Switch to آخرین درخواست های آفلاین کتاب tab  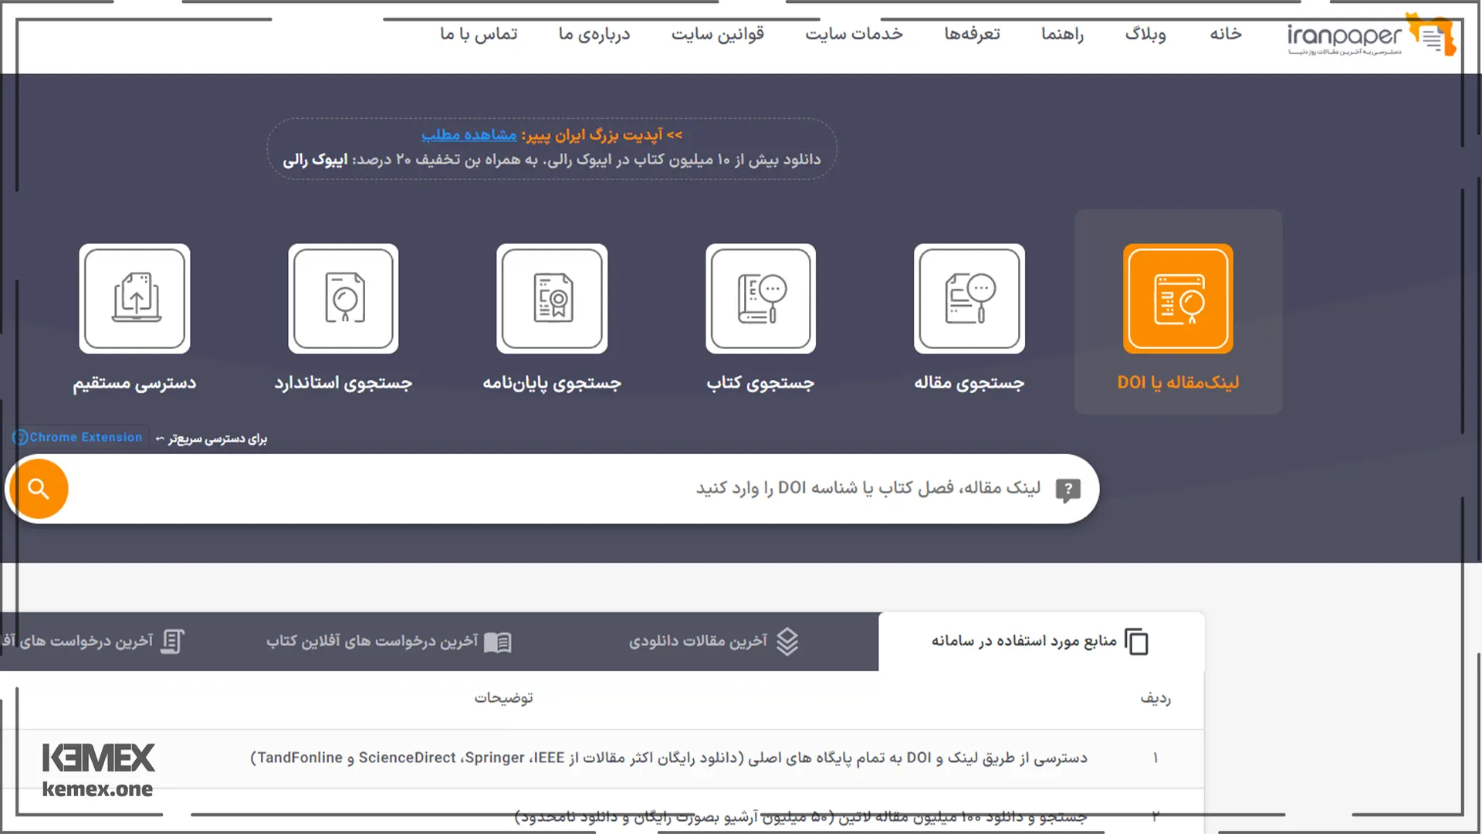[390, 642]
